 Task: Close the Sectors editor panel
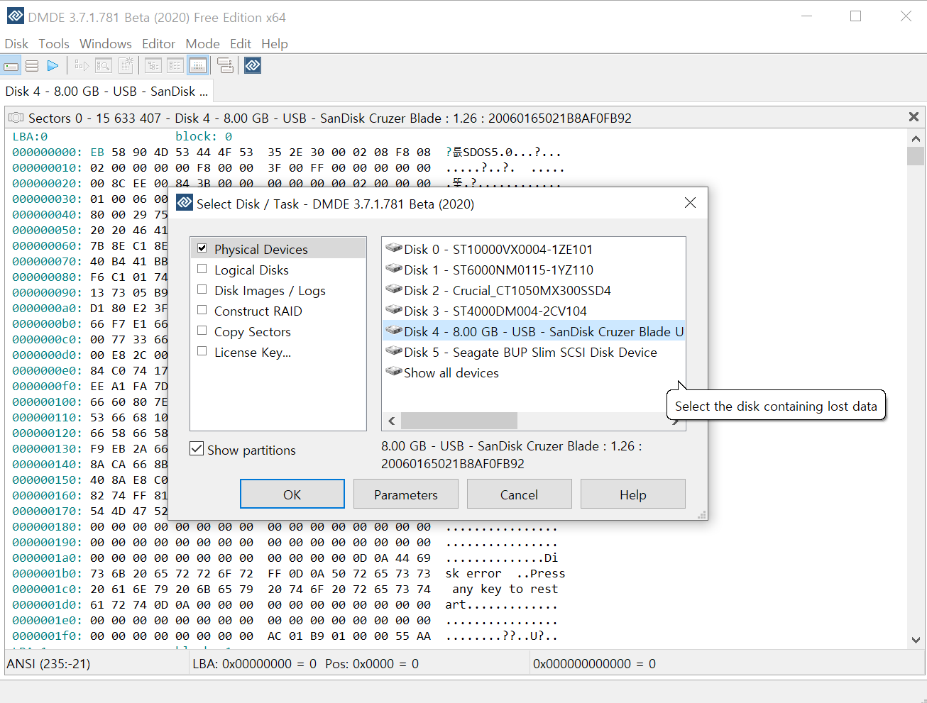pos(914,117)
